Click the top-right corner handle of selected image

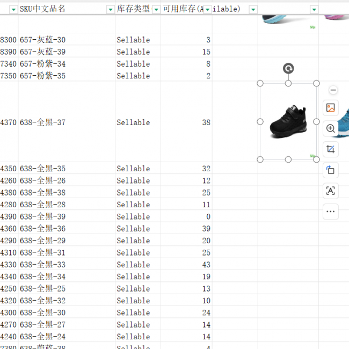[316, 83]
